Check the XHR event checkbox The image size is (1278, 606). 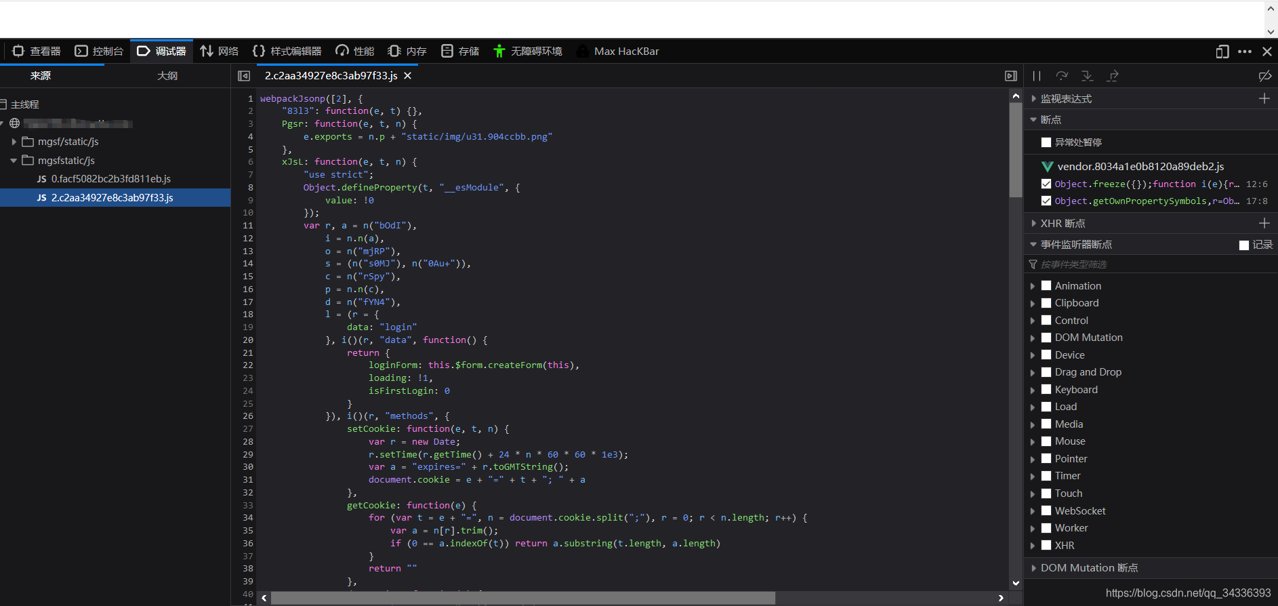(1046, 545)
